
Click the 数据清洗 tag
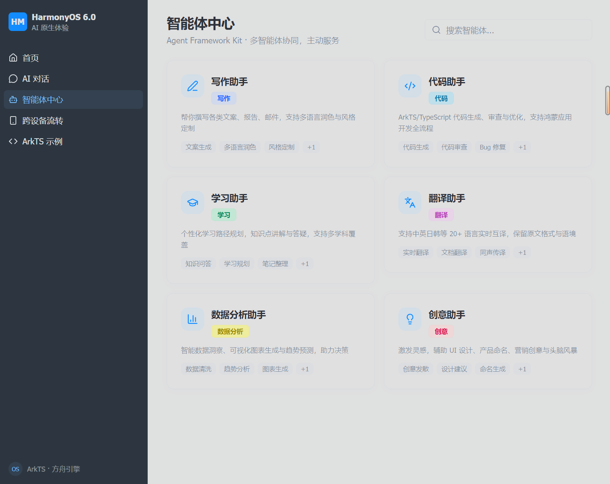pyautogui.click(x=198, y=369)
